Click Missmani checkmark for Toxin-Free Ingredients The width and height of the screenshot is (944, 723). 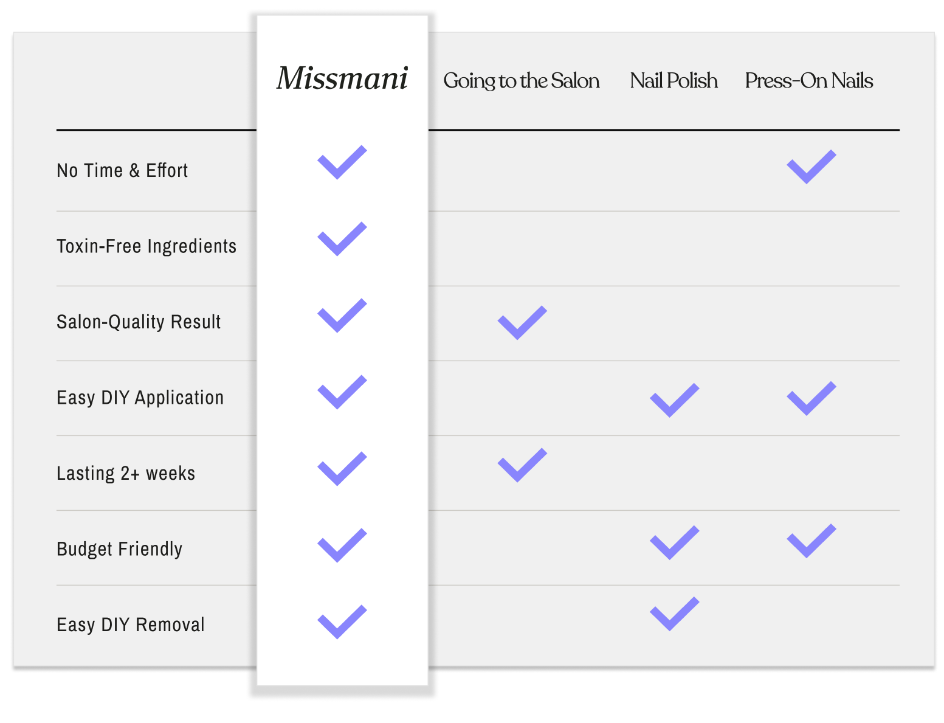click(342, 240)
